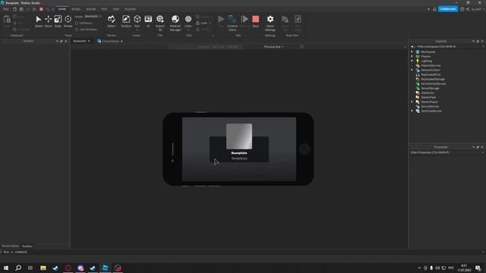This screenshot has height=273, width=486.
Task: Expand the TextChatService tree node
Action: (x=412, y=111)
